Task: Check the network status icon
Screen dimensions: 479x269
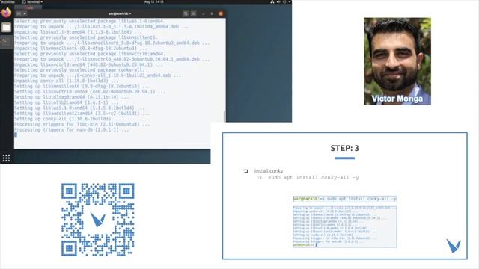Action: click(x=272, y=1)
